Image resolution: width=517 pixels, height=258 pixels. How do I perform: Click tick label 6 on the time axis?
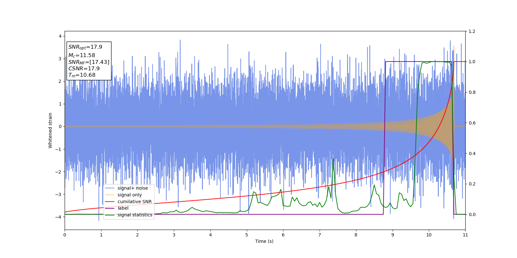(x=283, y=235)
